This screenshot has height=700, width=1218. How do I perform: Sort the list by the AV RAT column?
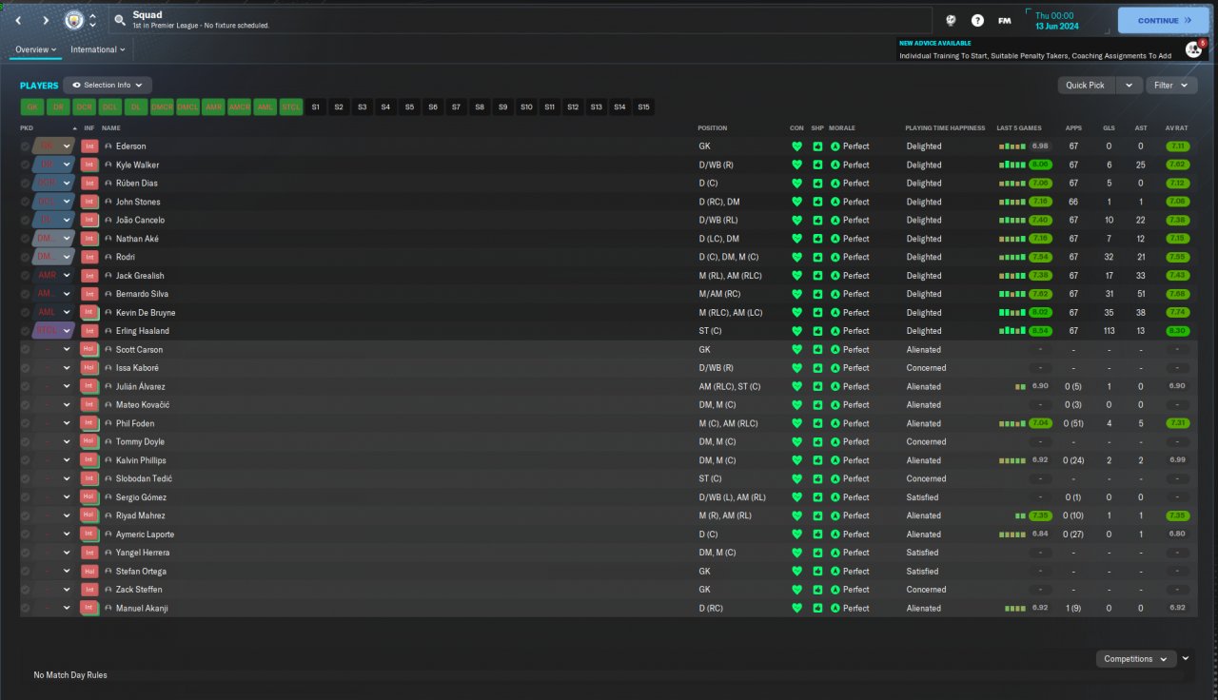1177,127
